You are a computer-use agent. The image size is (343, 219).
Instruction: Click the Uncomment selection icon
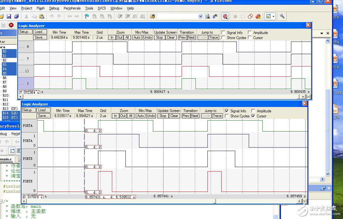coord(142,16)
